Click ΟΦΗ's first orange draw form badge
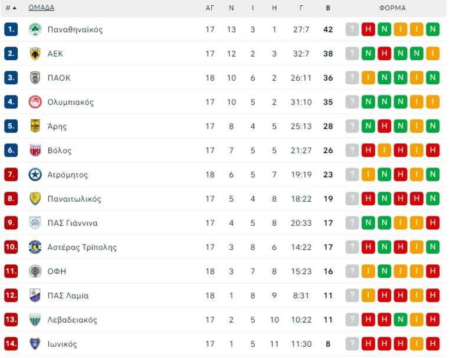This screenshot has height=358, width=453. pyautogui.click(x=369, y=271)
